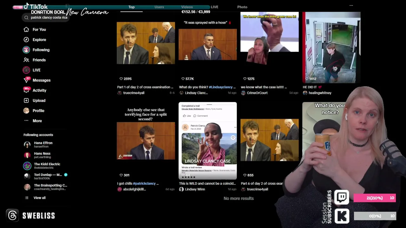Switch to the Videos tab
This screenshot has height=228, width=406.
187,7
